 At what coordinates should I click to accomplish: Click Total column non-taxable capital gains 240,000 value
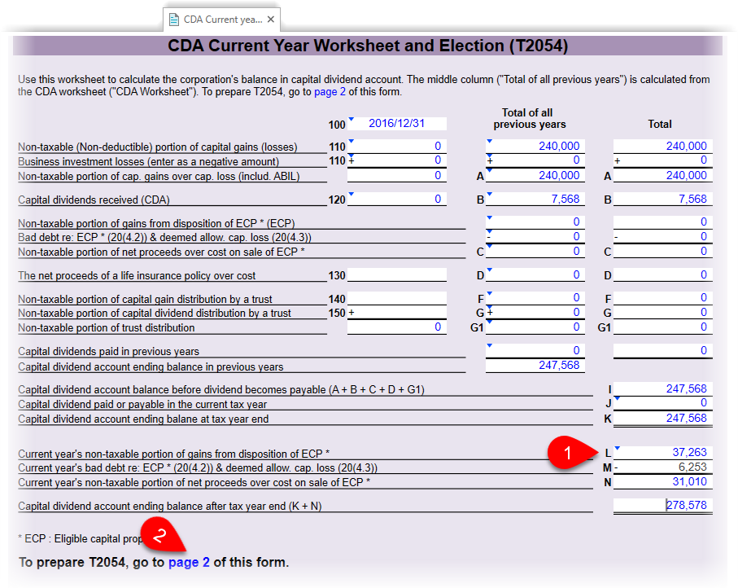[662, 146]
